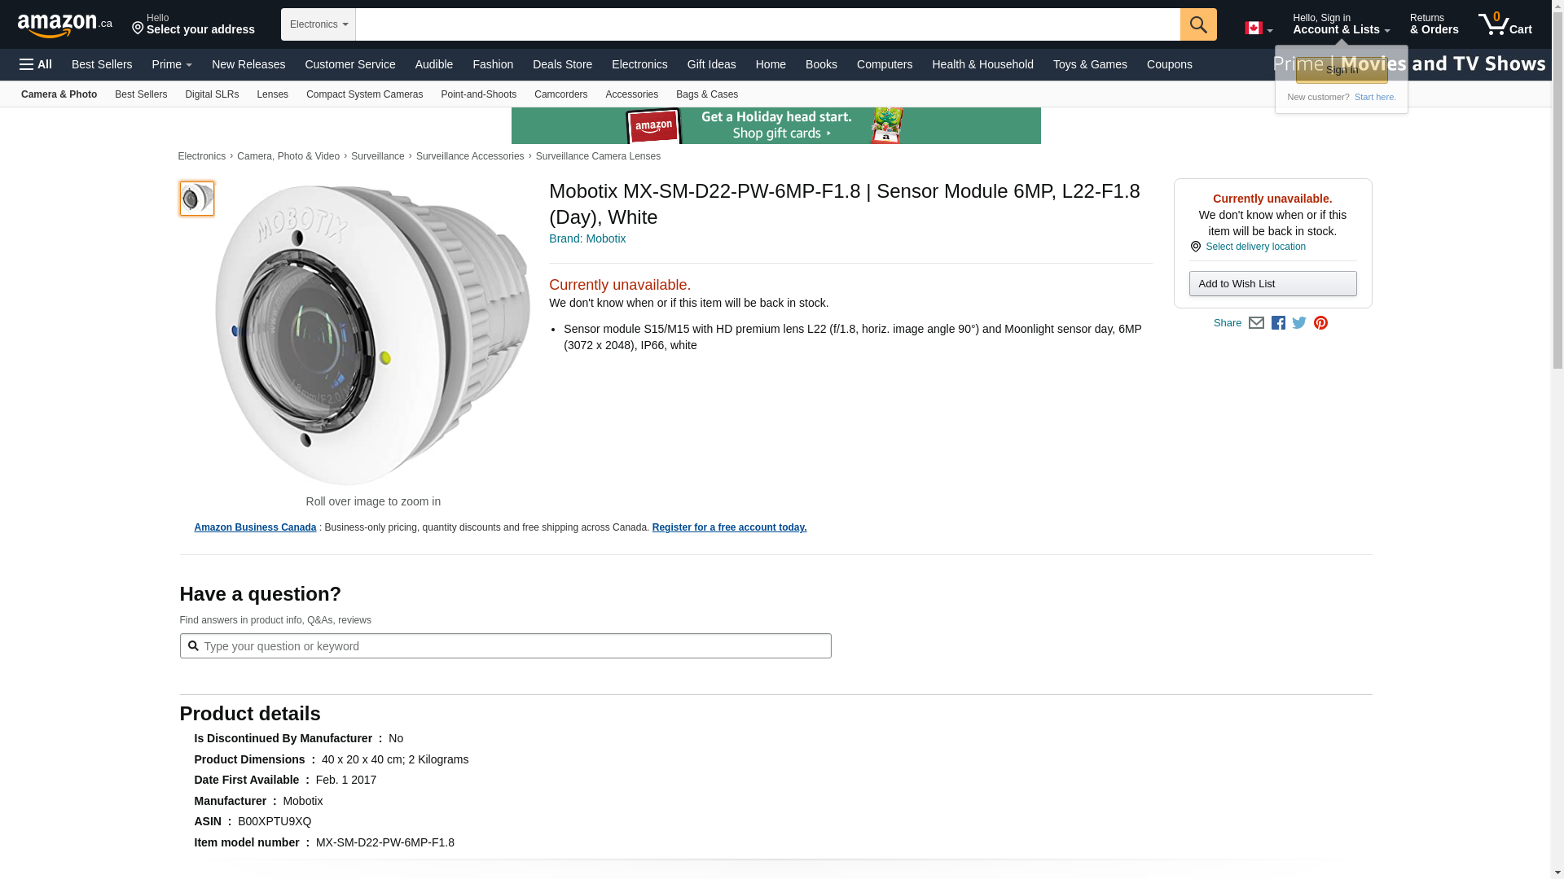Open the Canada flag language selector

pyautogui.click(x=1258, y=28)
